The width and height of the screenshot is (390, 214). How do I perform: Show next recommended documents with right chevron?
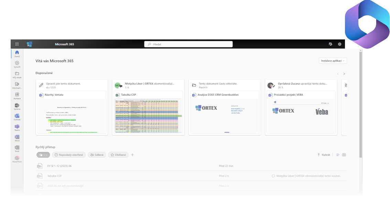tap(344, 74)
